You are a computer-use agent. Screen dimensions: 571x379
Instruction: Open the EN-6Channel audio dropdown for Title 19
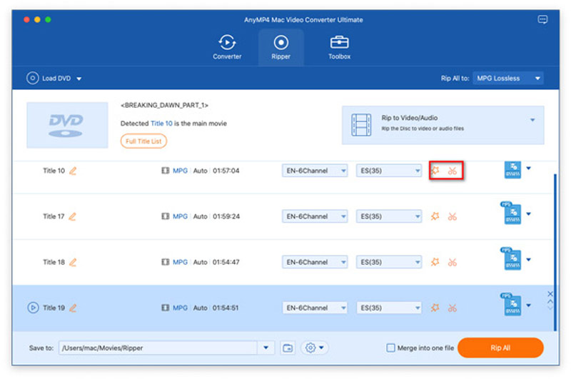pyautogui.click(x=315, y=308)
